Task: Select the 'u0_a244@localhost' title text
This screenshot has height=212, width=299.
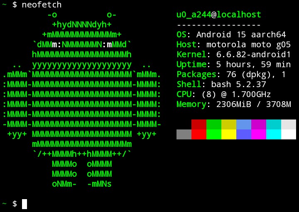Action: [x=219, y=15]
